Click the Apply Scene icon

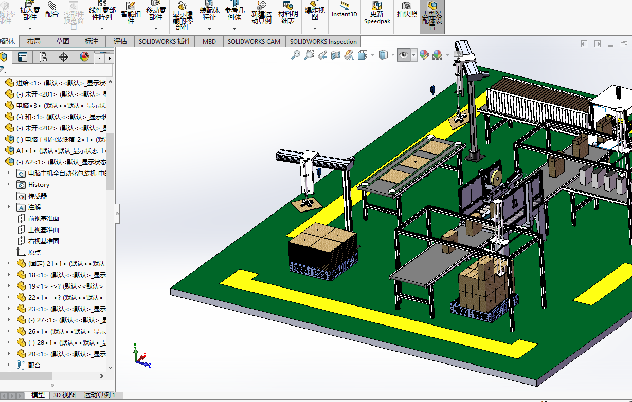[x=438, y=55]
